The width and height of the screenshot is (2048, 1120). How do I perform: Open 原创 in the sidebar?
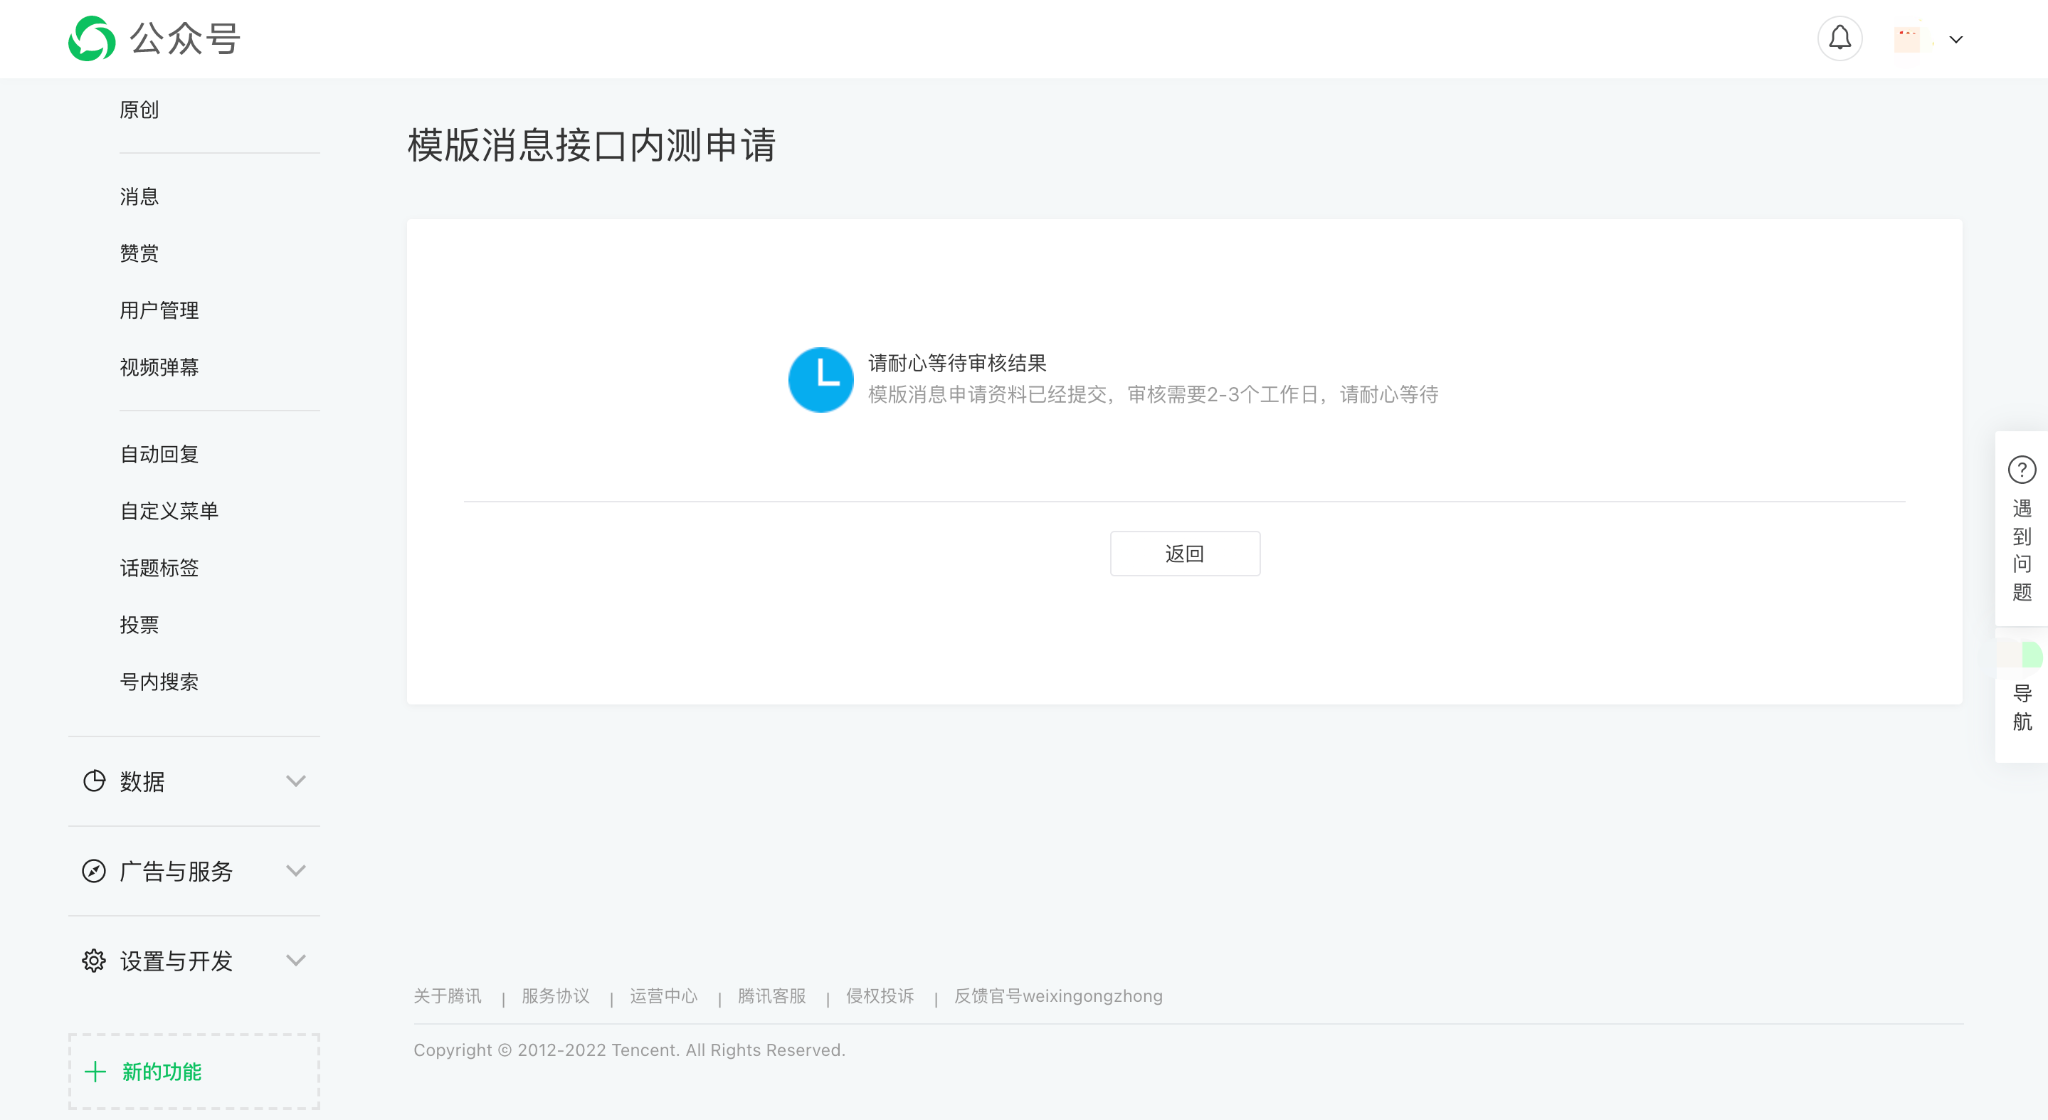[139, 109]
